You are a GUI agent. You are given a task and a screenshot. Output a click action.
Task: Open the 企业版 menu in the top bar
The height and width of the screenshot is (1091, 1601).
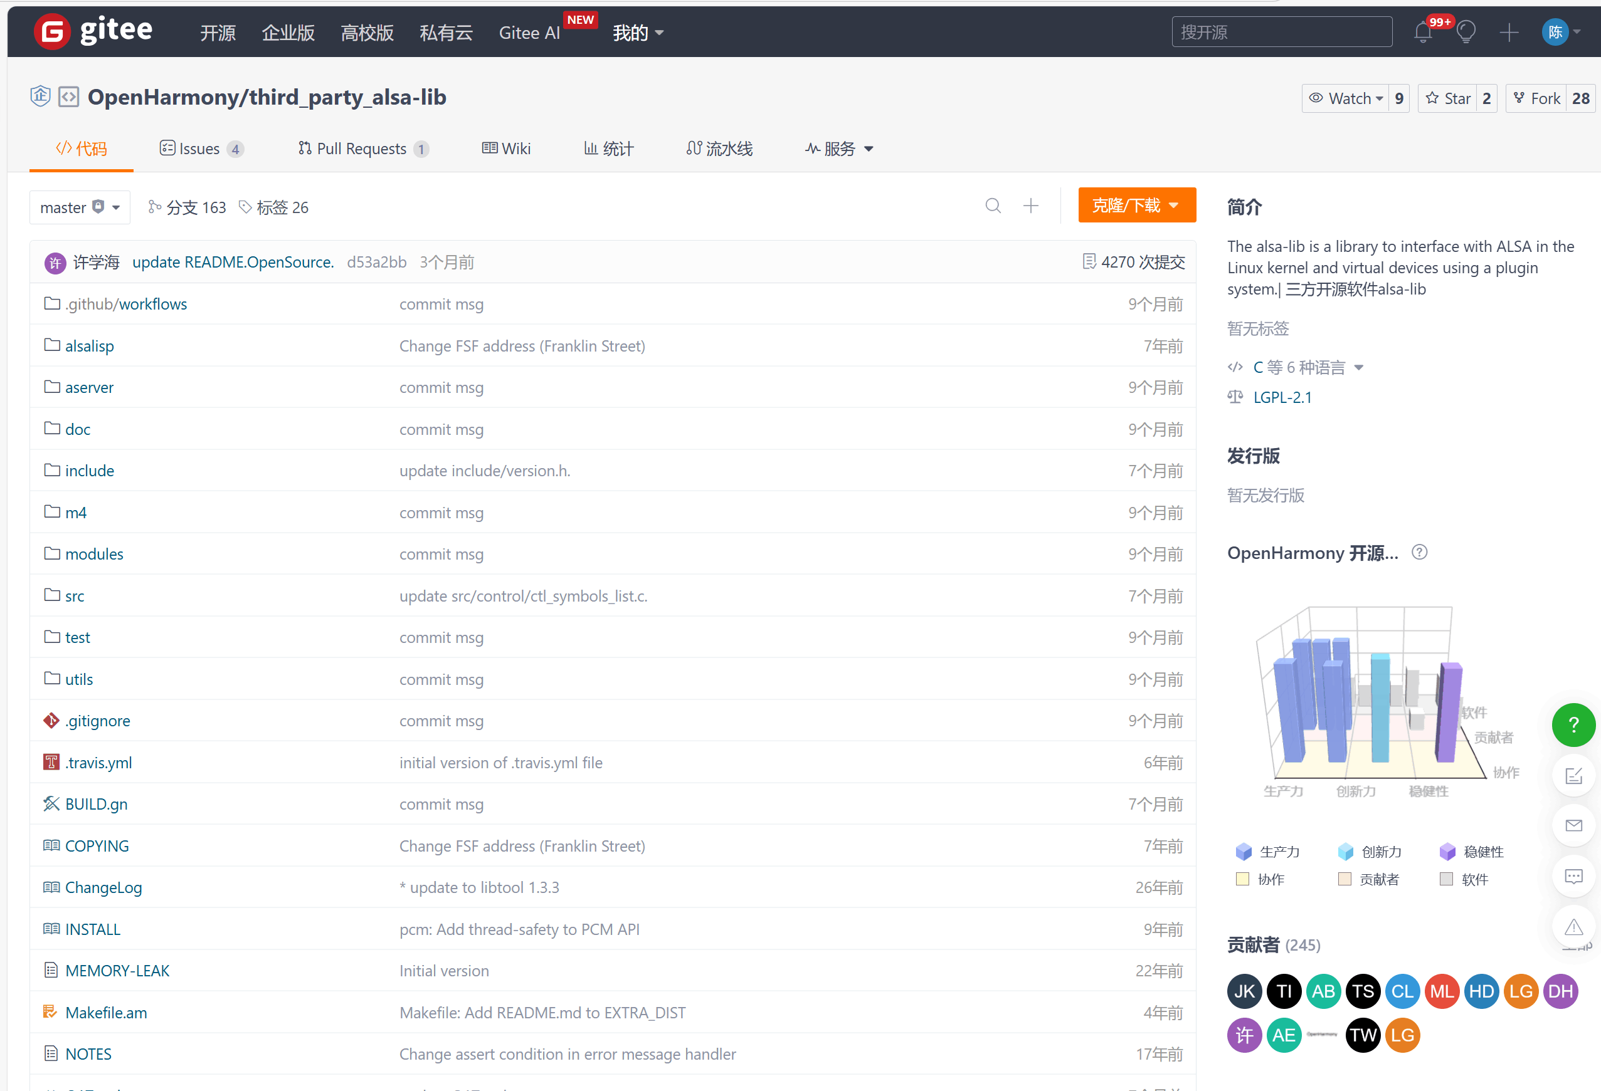click(x=288, y=33)
